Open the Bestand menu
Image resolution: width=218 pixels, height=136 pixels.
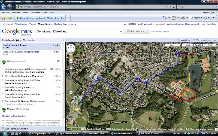(x=5, y=13)
